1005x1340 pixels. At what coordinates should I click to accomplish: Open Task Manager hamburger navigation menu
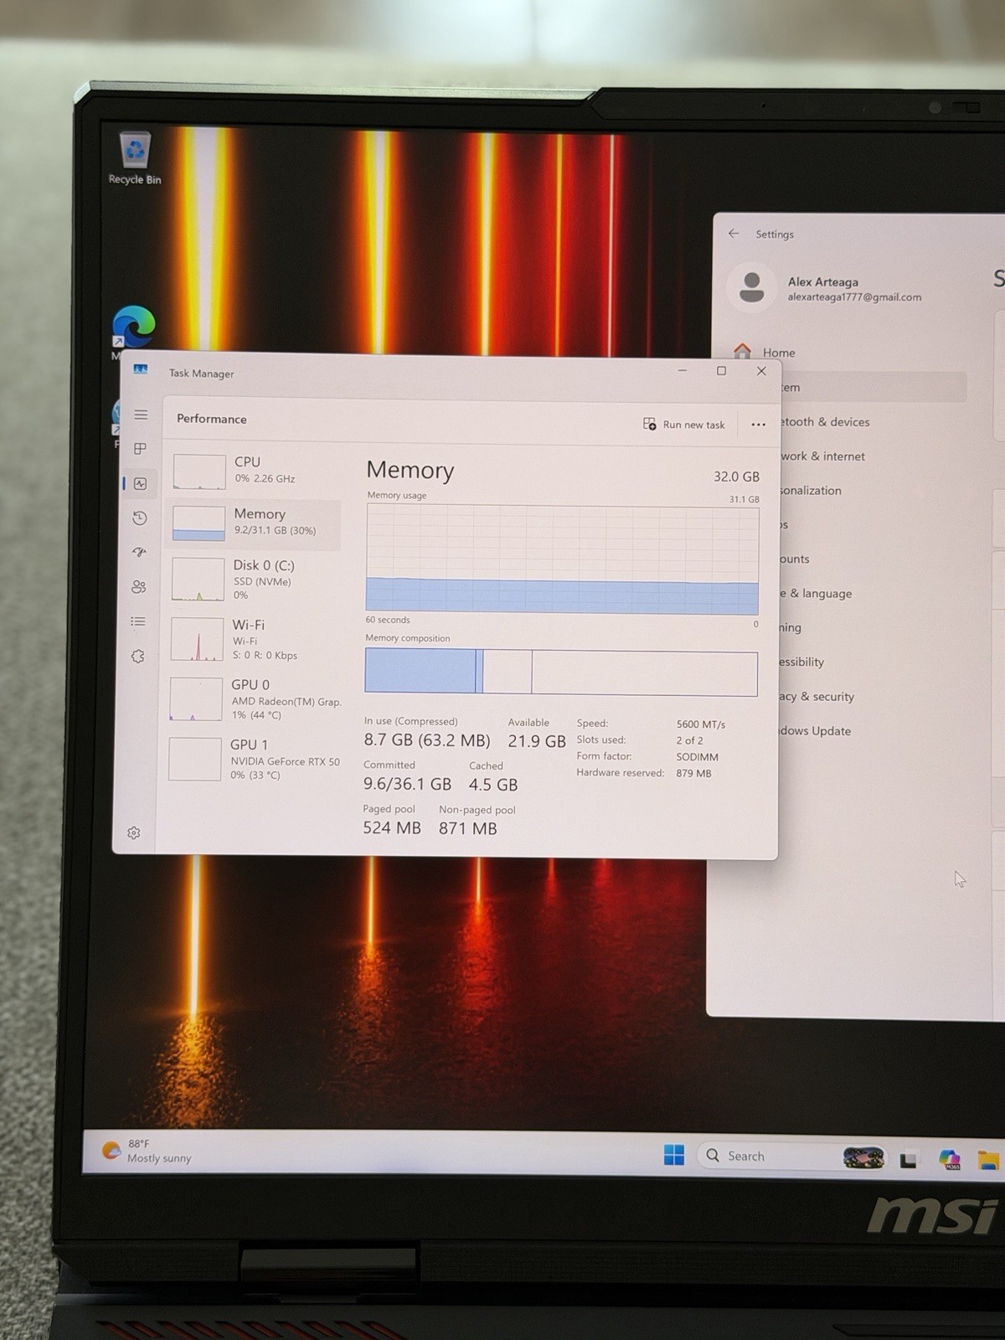(x=141, y=415)
